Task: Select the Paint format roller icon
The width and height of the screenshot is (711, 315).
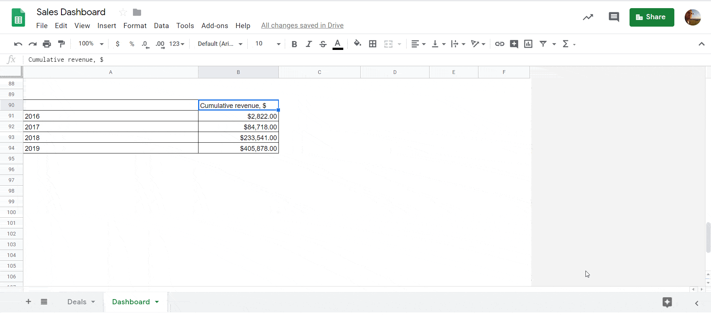Action: click(x=61, y=44)
